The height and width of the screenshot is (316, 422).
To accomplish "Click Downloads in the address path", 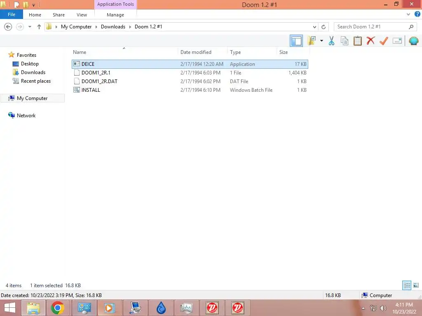I will coord(113,27).
